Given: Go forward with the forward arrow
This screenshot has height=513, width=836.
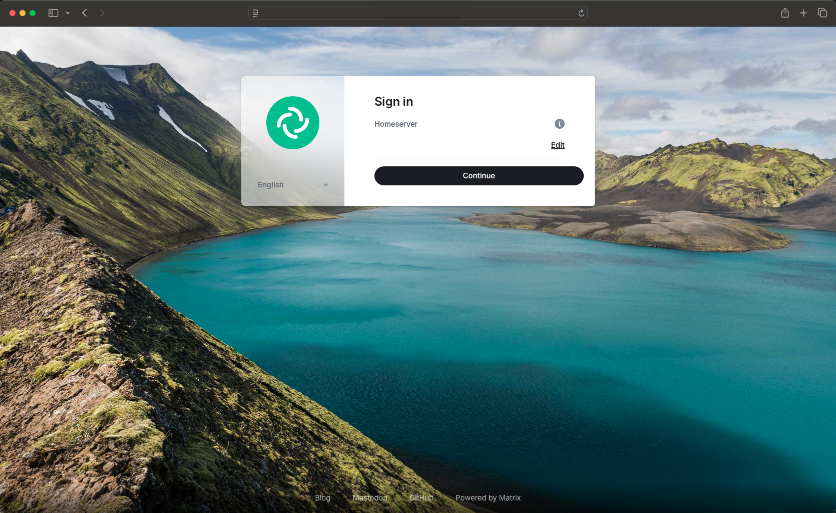Looking at the screenshot, I should [102, 13].
